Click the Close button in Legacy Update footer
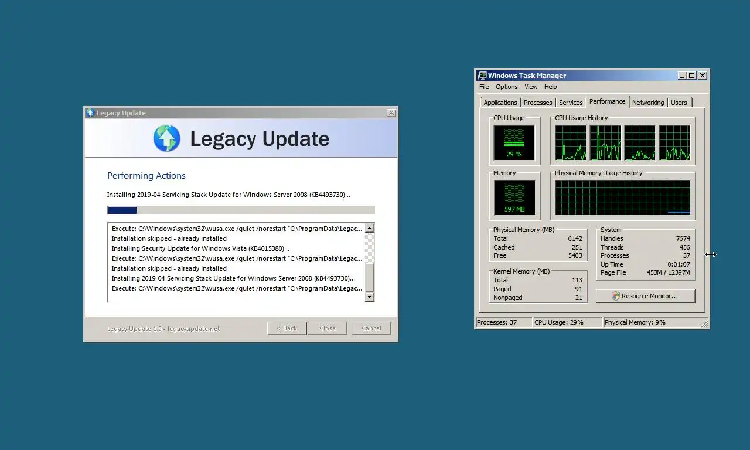This screenshot has width=750, height=450. 328,328
